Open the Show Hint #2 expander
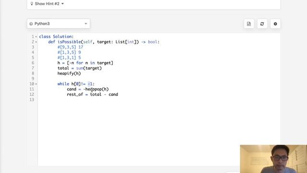Viewport: 307px width, 173px height. pos(47,4)
